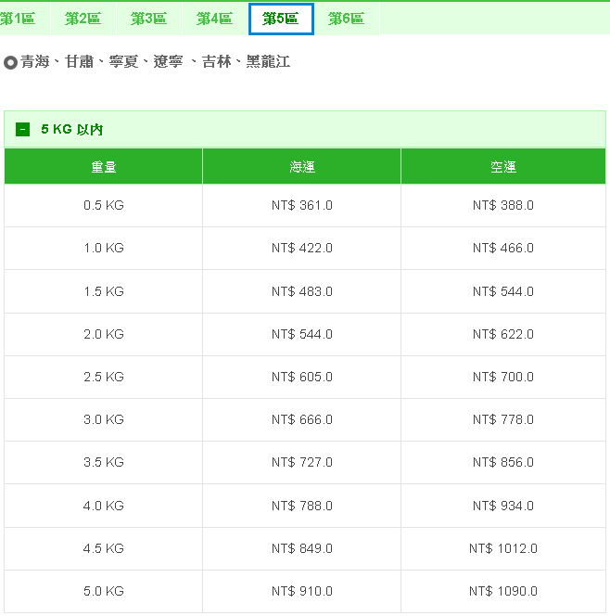Click the NT$ 1090.0 air freight price

[x=502, y=591]
